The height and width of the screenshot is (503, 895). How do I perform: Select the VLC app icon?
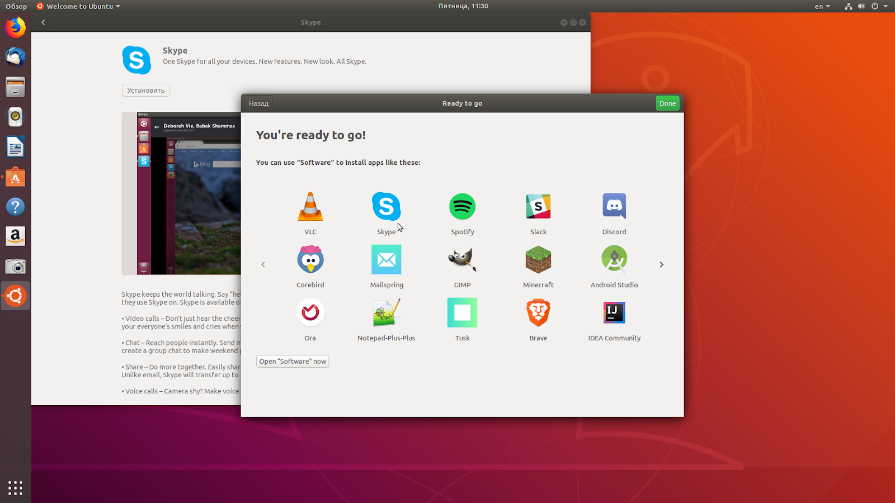[310, 206]
